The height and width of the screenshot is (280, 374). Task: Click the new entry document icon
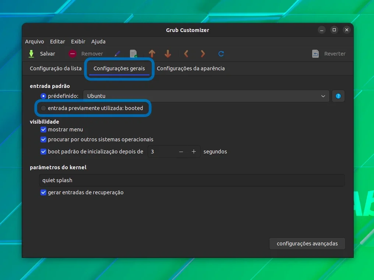pos(134,54)
